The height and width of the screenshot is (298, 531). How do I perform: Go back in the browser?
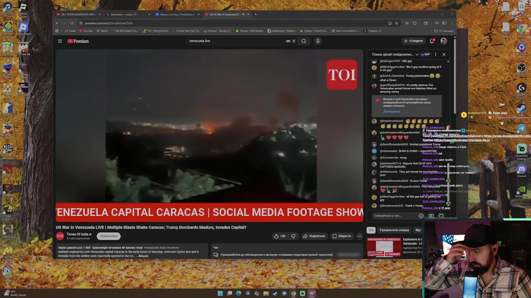pos(57,23)
